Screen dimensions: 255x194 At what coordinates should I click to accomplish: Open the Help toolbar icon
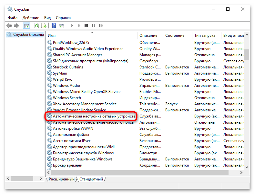[x=54, y=26]
